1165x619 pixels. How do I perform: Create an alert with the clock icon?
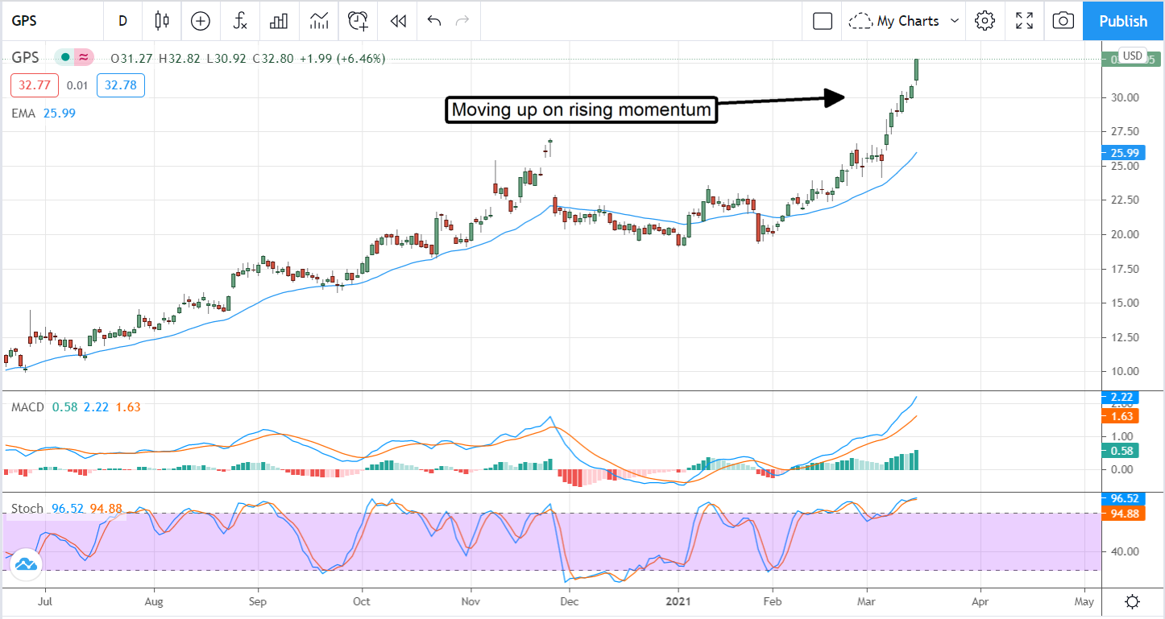click(358, 21)
